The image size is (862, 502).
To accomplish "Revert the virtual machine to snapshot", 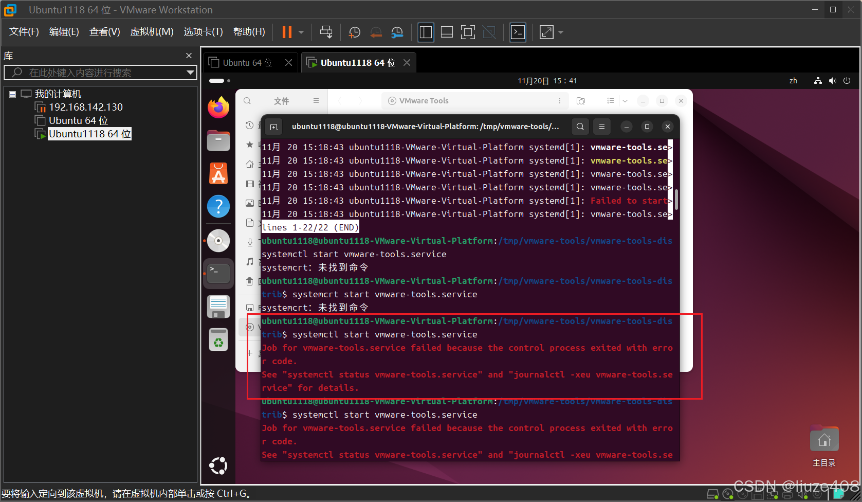I will pyautogui.click(x=376, y=32).
